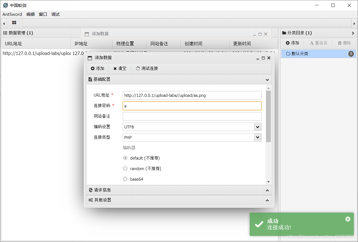The width and height of the screenshot is (358, 242).
Task: Open the 窗口 menu
Action: [x=43, y=14]
